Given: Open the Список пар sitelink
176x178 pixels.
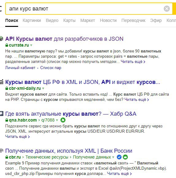Looking at the screenshot, I should point(51,68).
